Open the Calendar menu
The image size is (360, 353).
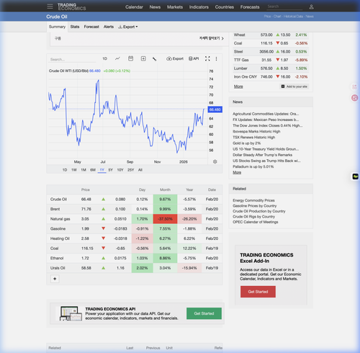(134, 7)
